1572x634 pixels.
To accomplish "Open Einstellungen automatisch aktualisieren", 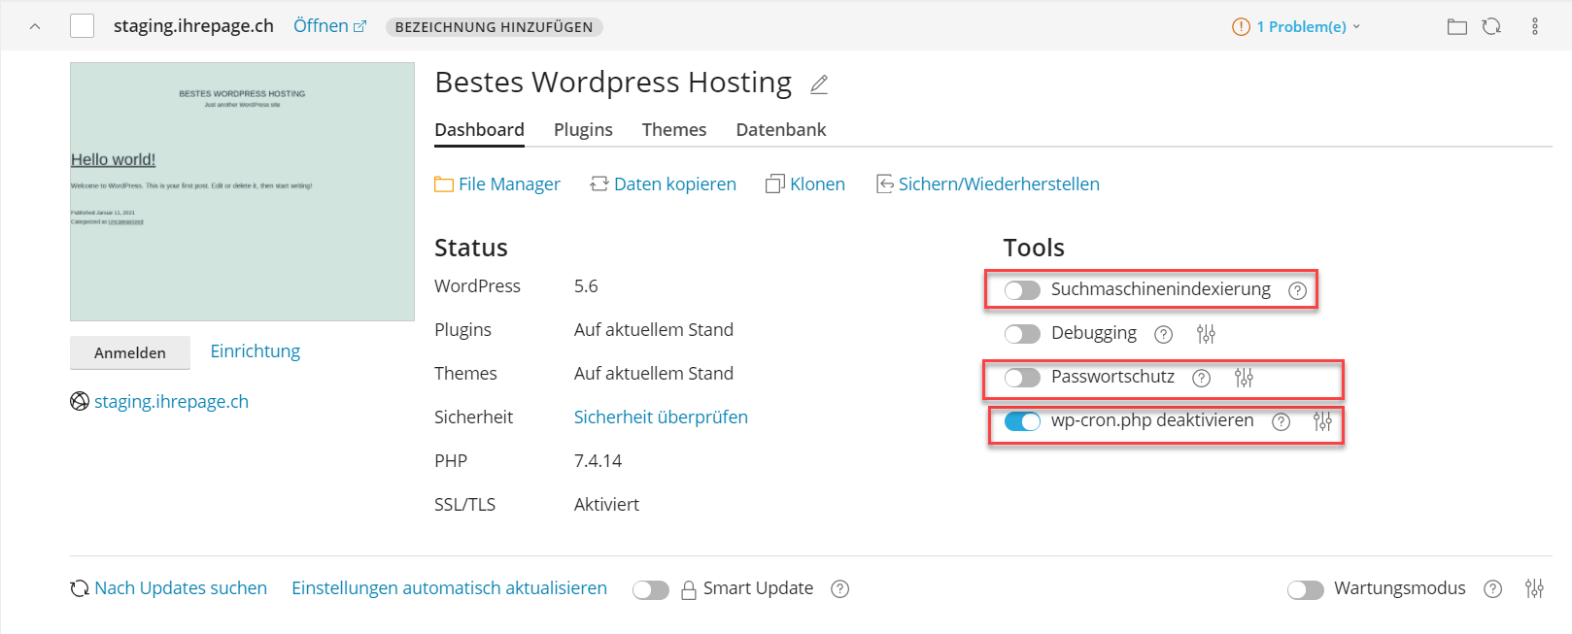I will [449, 588].
